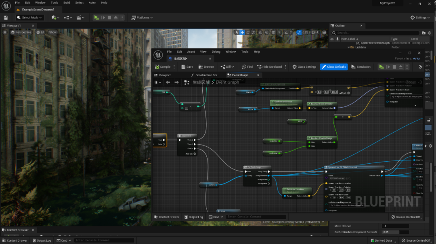Select the translate gizmo tool in the viewport
436x244 pixels.
(x=242, y=32)
